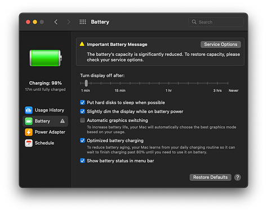267x213 pixels.
Task: Click the Important Battery Message heading
Action: (117, 45)
